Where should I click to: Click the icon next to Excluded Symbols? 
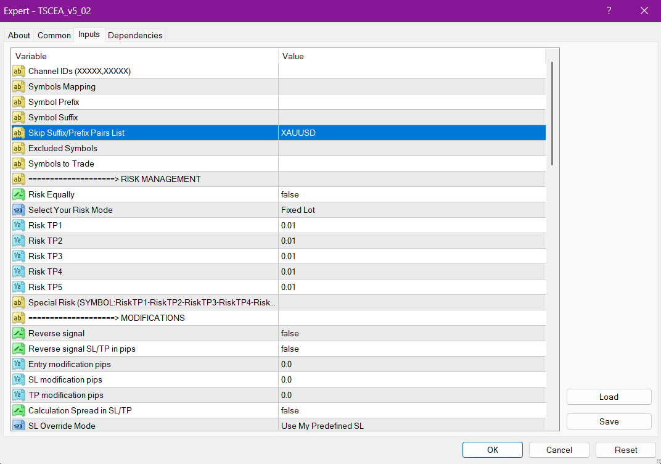(x=18, y=148)
